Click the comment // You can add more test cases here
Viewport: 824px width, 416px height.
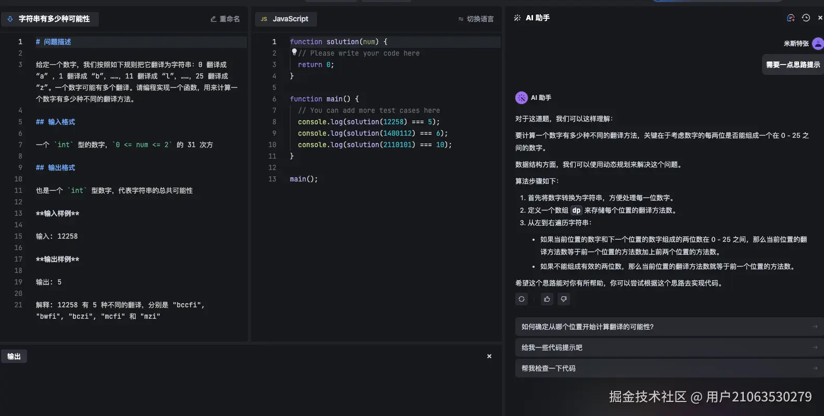(x=369, y=110)
